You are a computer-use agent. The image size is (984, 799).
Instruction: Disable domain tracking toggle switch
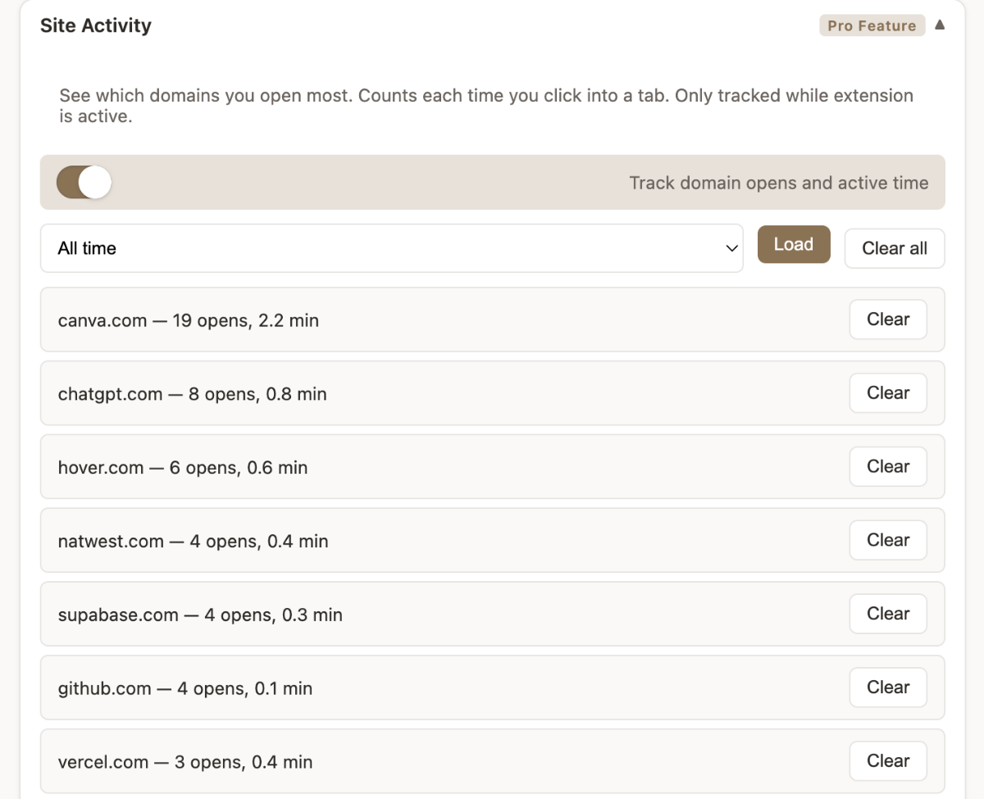pyautogui.click(x=84, y=182)
